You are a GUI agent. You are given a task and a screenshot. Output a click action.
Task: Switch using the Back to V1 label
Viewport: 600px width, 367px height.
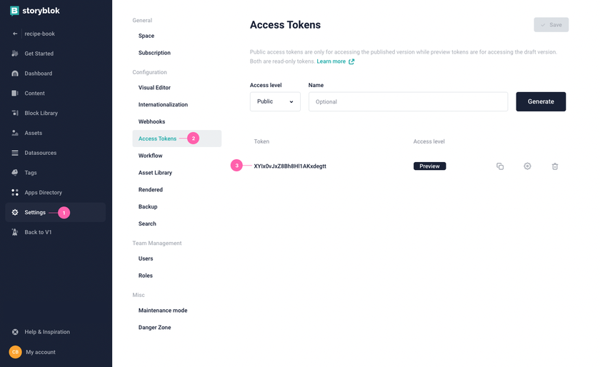[x=38, y=232]
